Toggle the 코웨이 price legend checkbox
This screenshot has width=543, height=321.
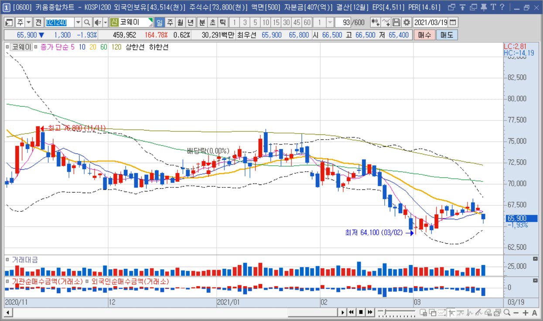[7, 47]
